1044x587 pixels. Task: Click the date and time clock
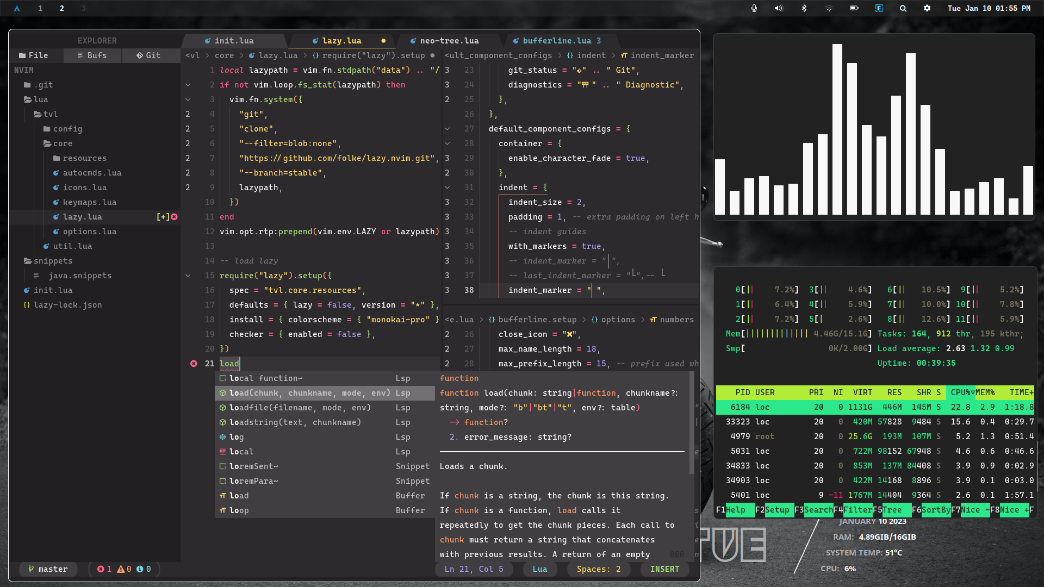(989, 8)
